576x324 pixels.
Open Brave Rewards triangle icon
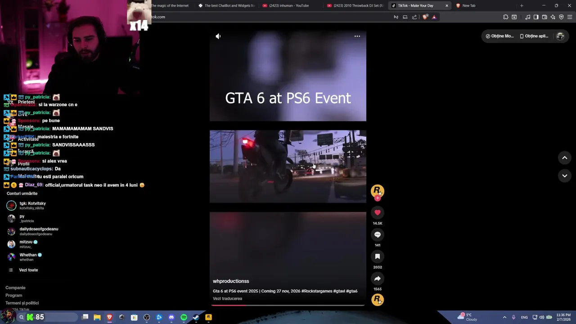click(x=434, y=17)
